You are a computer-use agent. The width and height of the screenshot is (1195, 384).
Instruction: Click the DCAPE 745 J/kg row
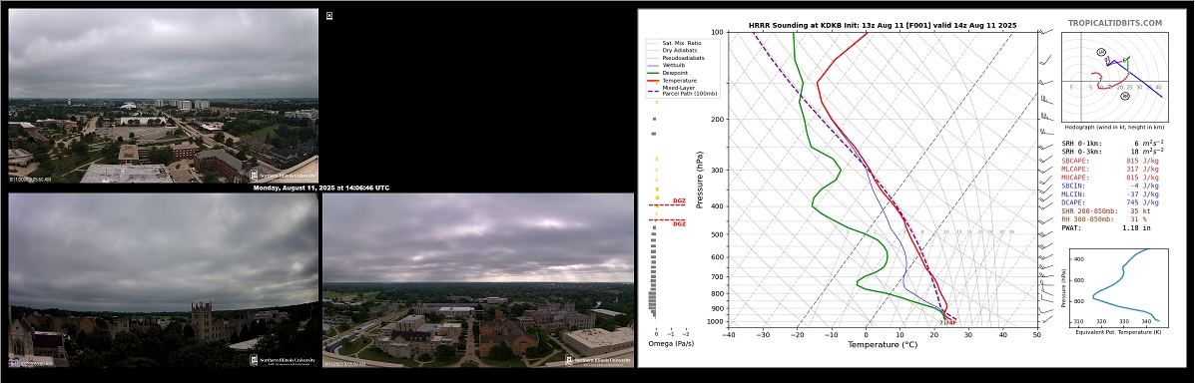tap(1110, 202)
